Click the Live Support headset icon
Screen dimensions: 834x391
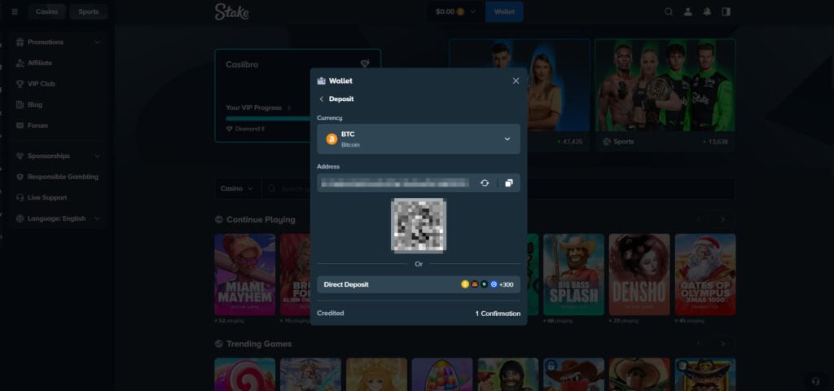[20, 198]
